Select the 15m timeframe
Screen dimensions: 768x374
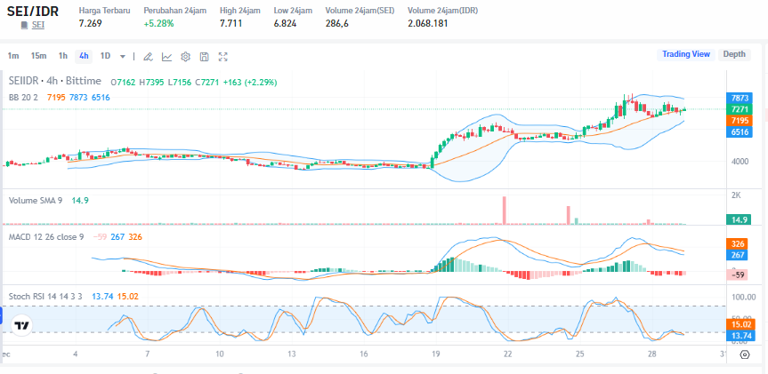38,56
